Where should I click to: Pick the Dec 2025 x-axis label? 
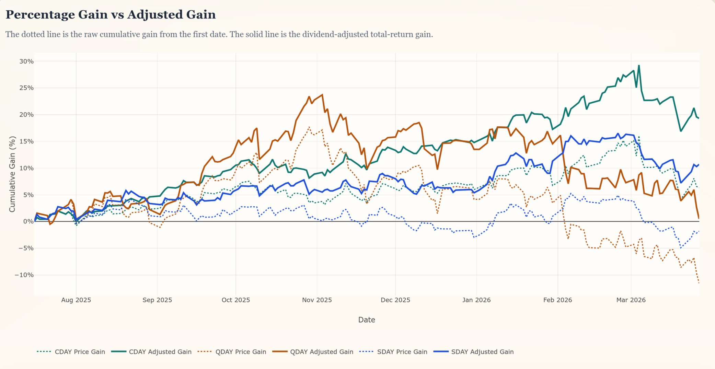pyautogui.click(x=395, y=300)
